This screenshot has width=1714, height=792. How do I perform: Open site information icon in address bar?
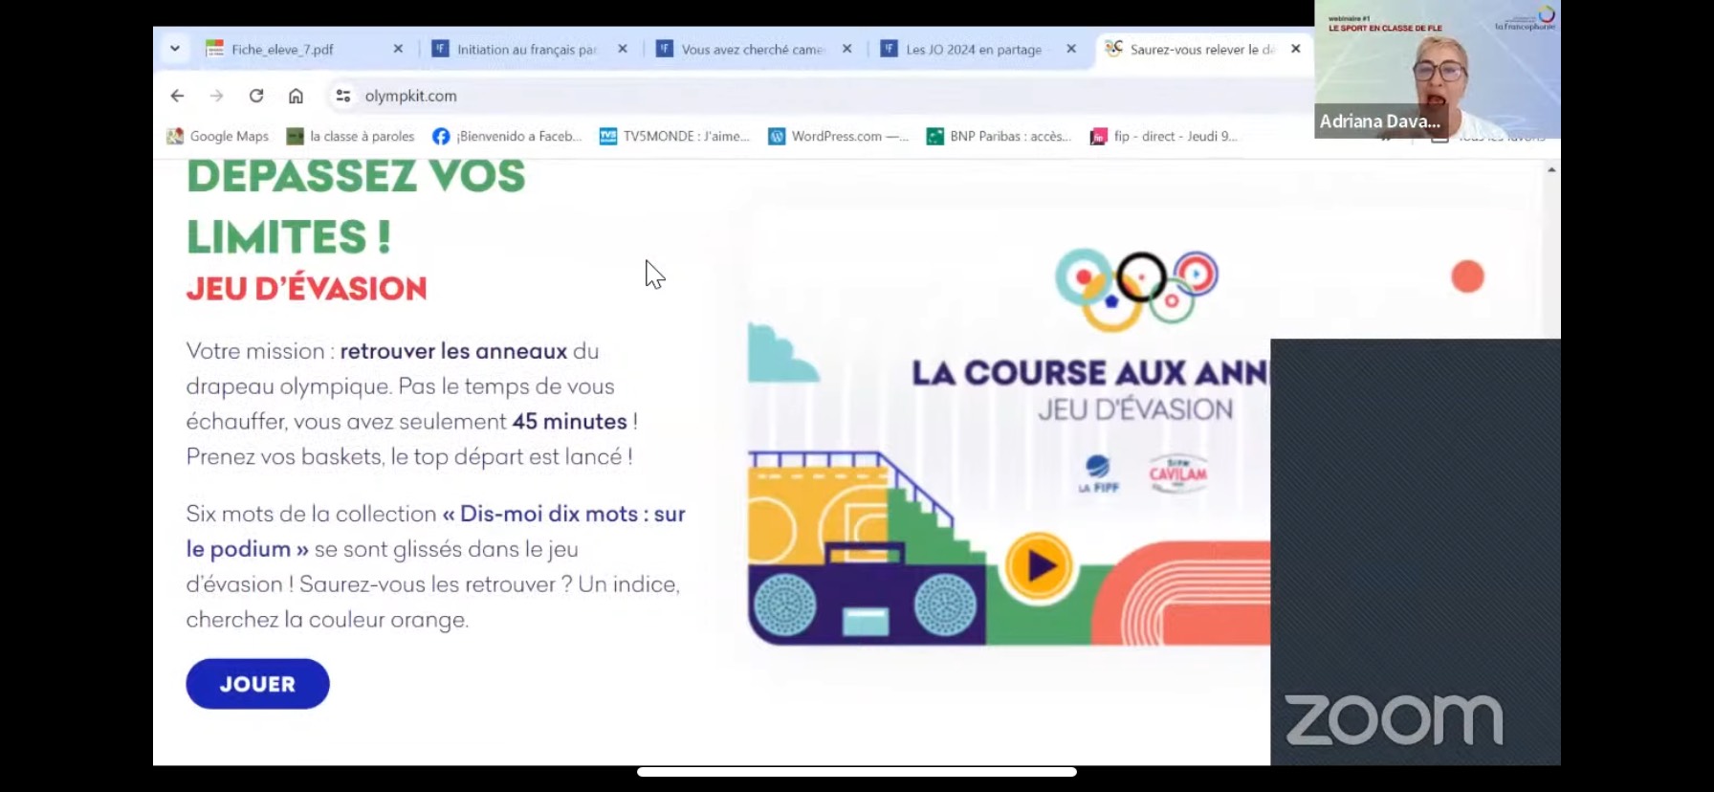coord(342,96)
